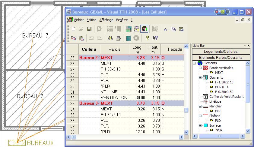The width and height of the screenshot is (254, 147).
Task: Open the form sheets toolbar icon
Action: (x=137, y=29)
